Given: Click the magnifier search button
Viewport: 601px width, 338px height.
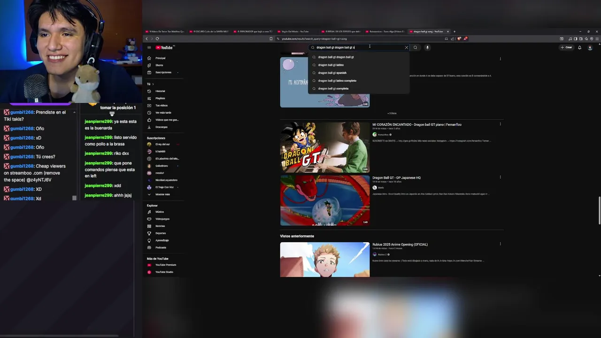Looking at the screenshot, I should (415, 47).
